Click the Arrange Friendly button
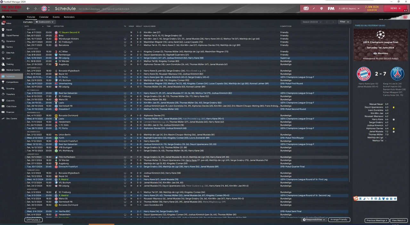Screen dimensions: 410x225 tap(339, 220)
